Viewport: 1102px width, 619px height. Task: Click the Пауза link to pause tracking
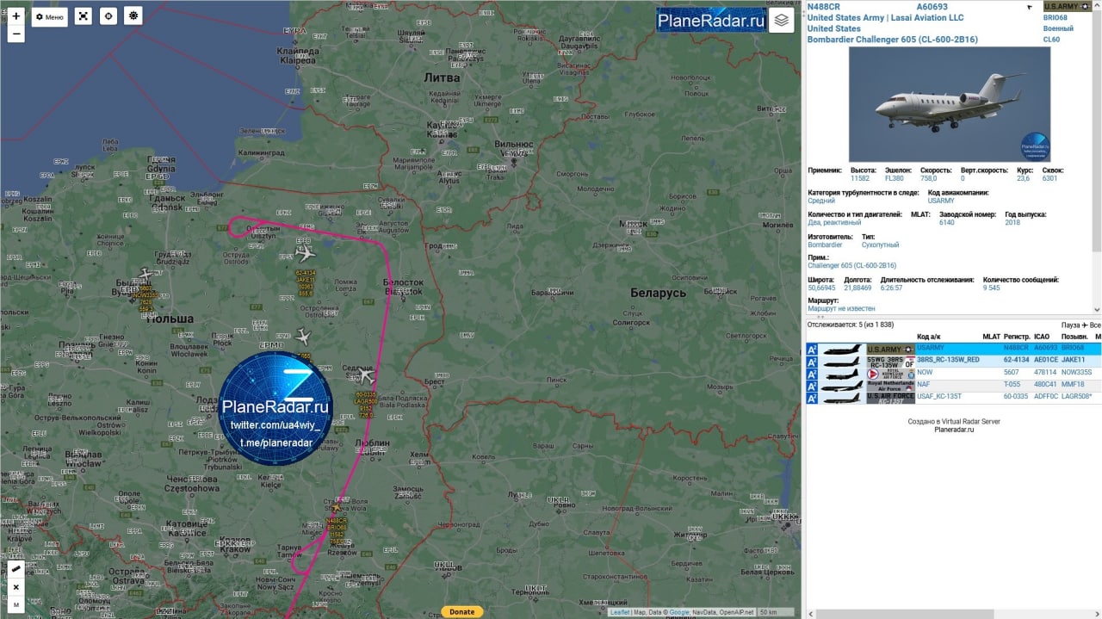pyautogui.click(x=1070, y=325)
